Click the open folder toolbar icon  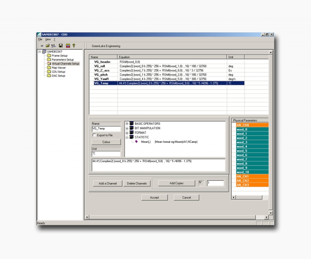pyautogui.click(x=47, y=45)
